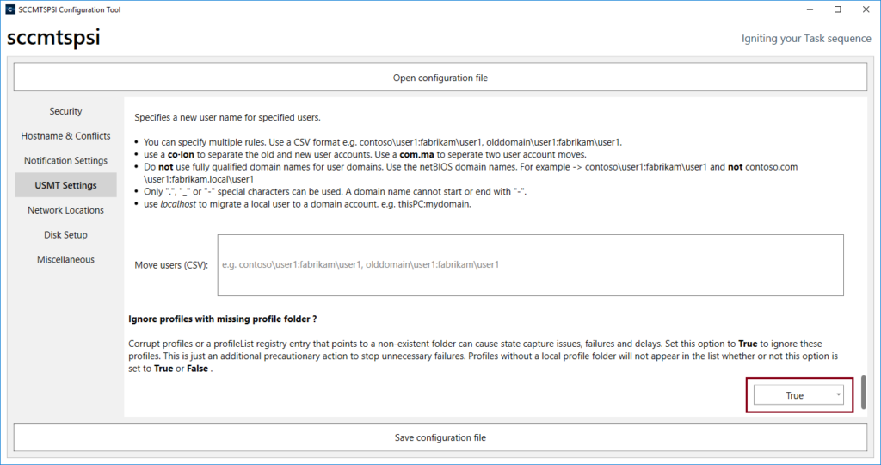Expand the True dropdown for ignore profiles
The width and height of the screenshot is (881, 465).
pyautogui.click(x=798, y=395)
